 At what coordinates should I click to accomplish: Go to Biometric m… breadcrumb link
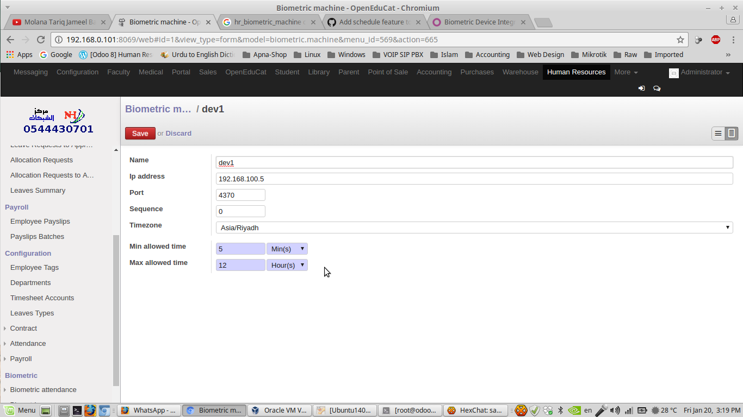click(x=158, y=109)
